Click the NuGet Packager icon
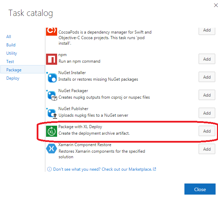This screenshot has height=197, width=218. point(52,95)
